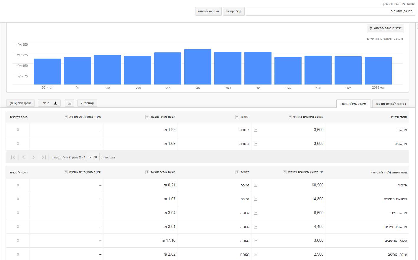Viewport: 418px width, 260px height.
Task: Open help for שיעור הופעות של מודעה top table
Action: pos(66,117)
